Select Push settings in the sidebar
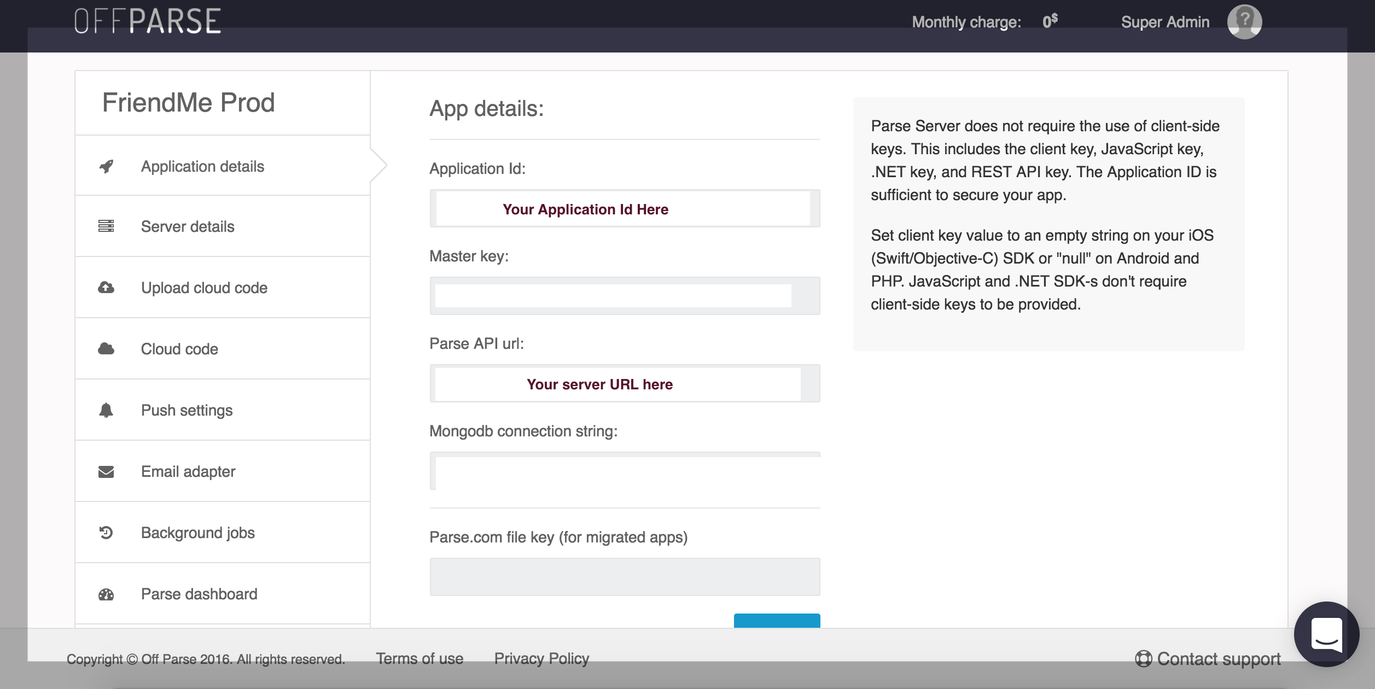This screenshot has height=689, width=1375. pyautogui.click(x=187, y=410)
